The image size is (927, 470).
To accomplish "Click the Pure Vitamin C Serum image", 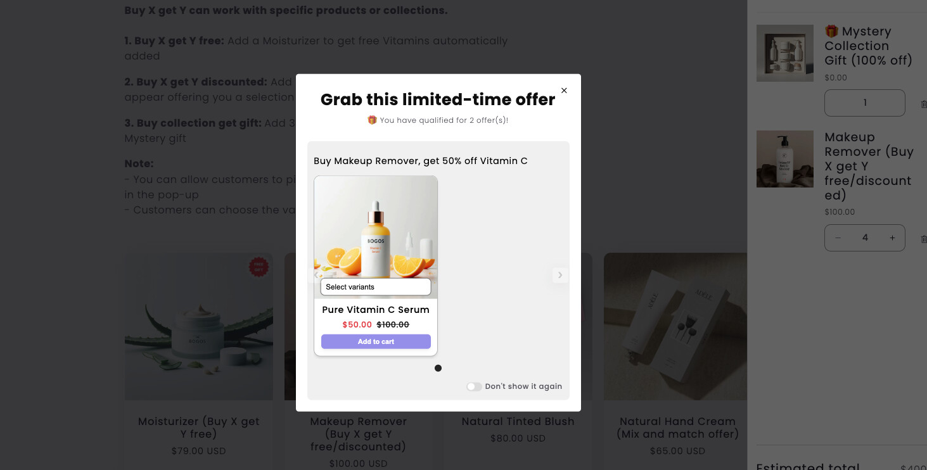I will [x=376, y=228].
